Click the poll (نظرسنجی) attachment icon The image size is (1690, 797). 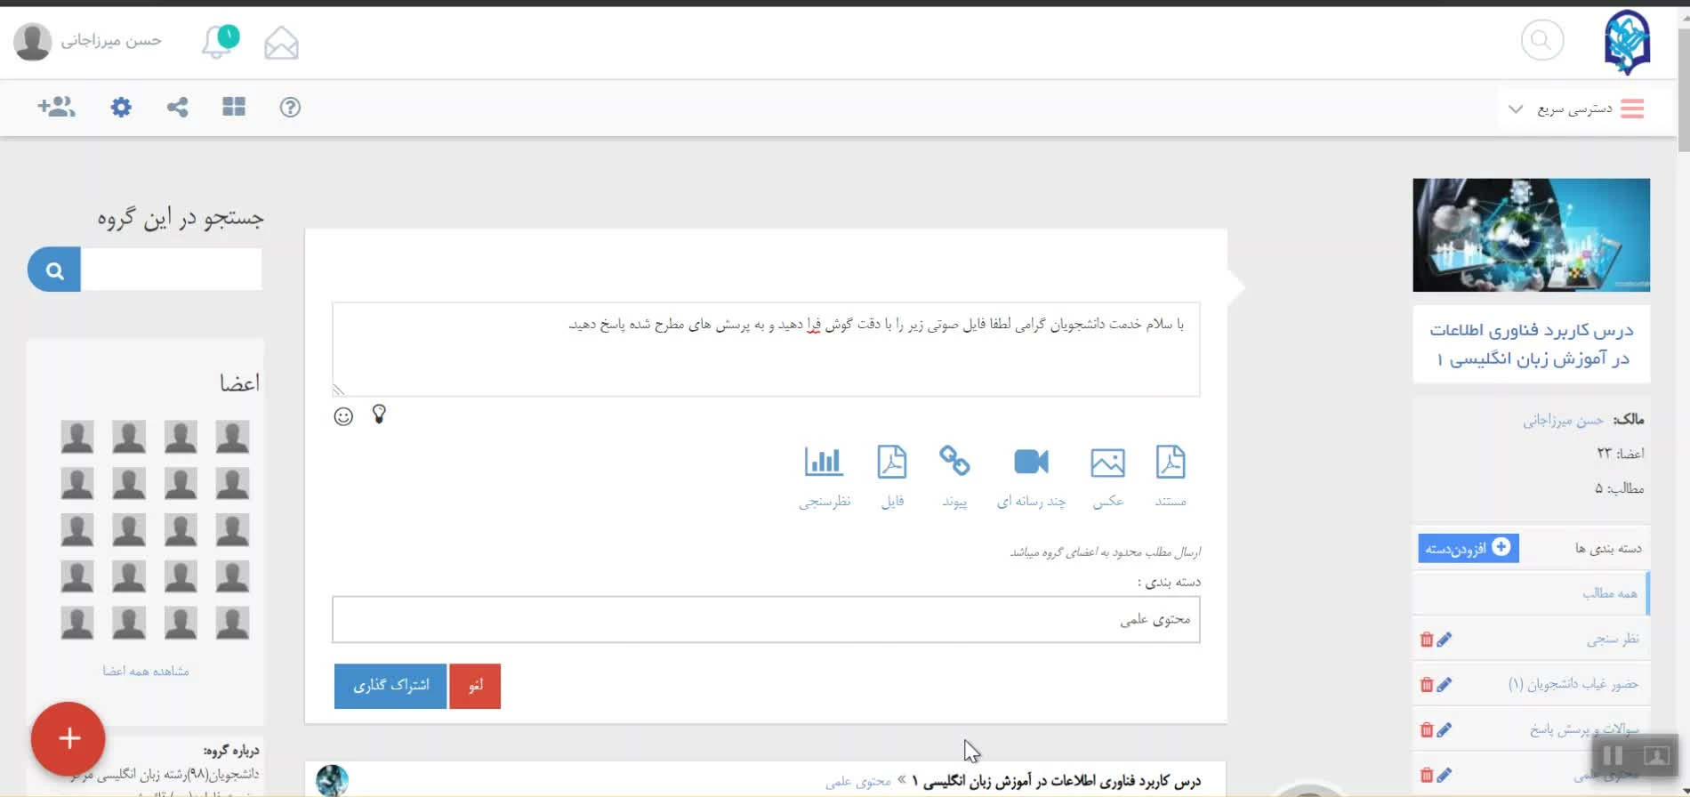(x=824, y=463)
